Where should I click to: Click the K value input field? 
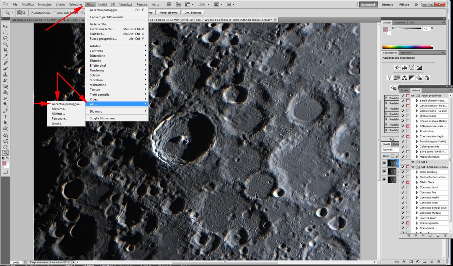[426, 29]
